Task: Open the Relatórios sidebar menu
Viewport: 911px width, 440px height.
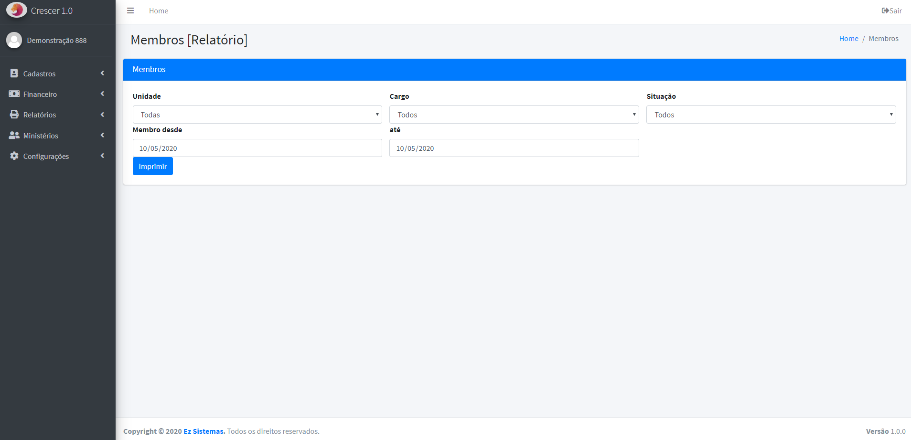Action: point(40,115)
